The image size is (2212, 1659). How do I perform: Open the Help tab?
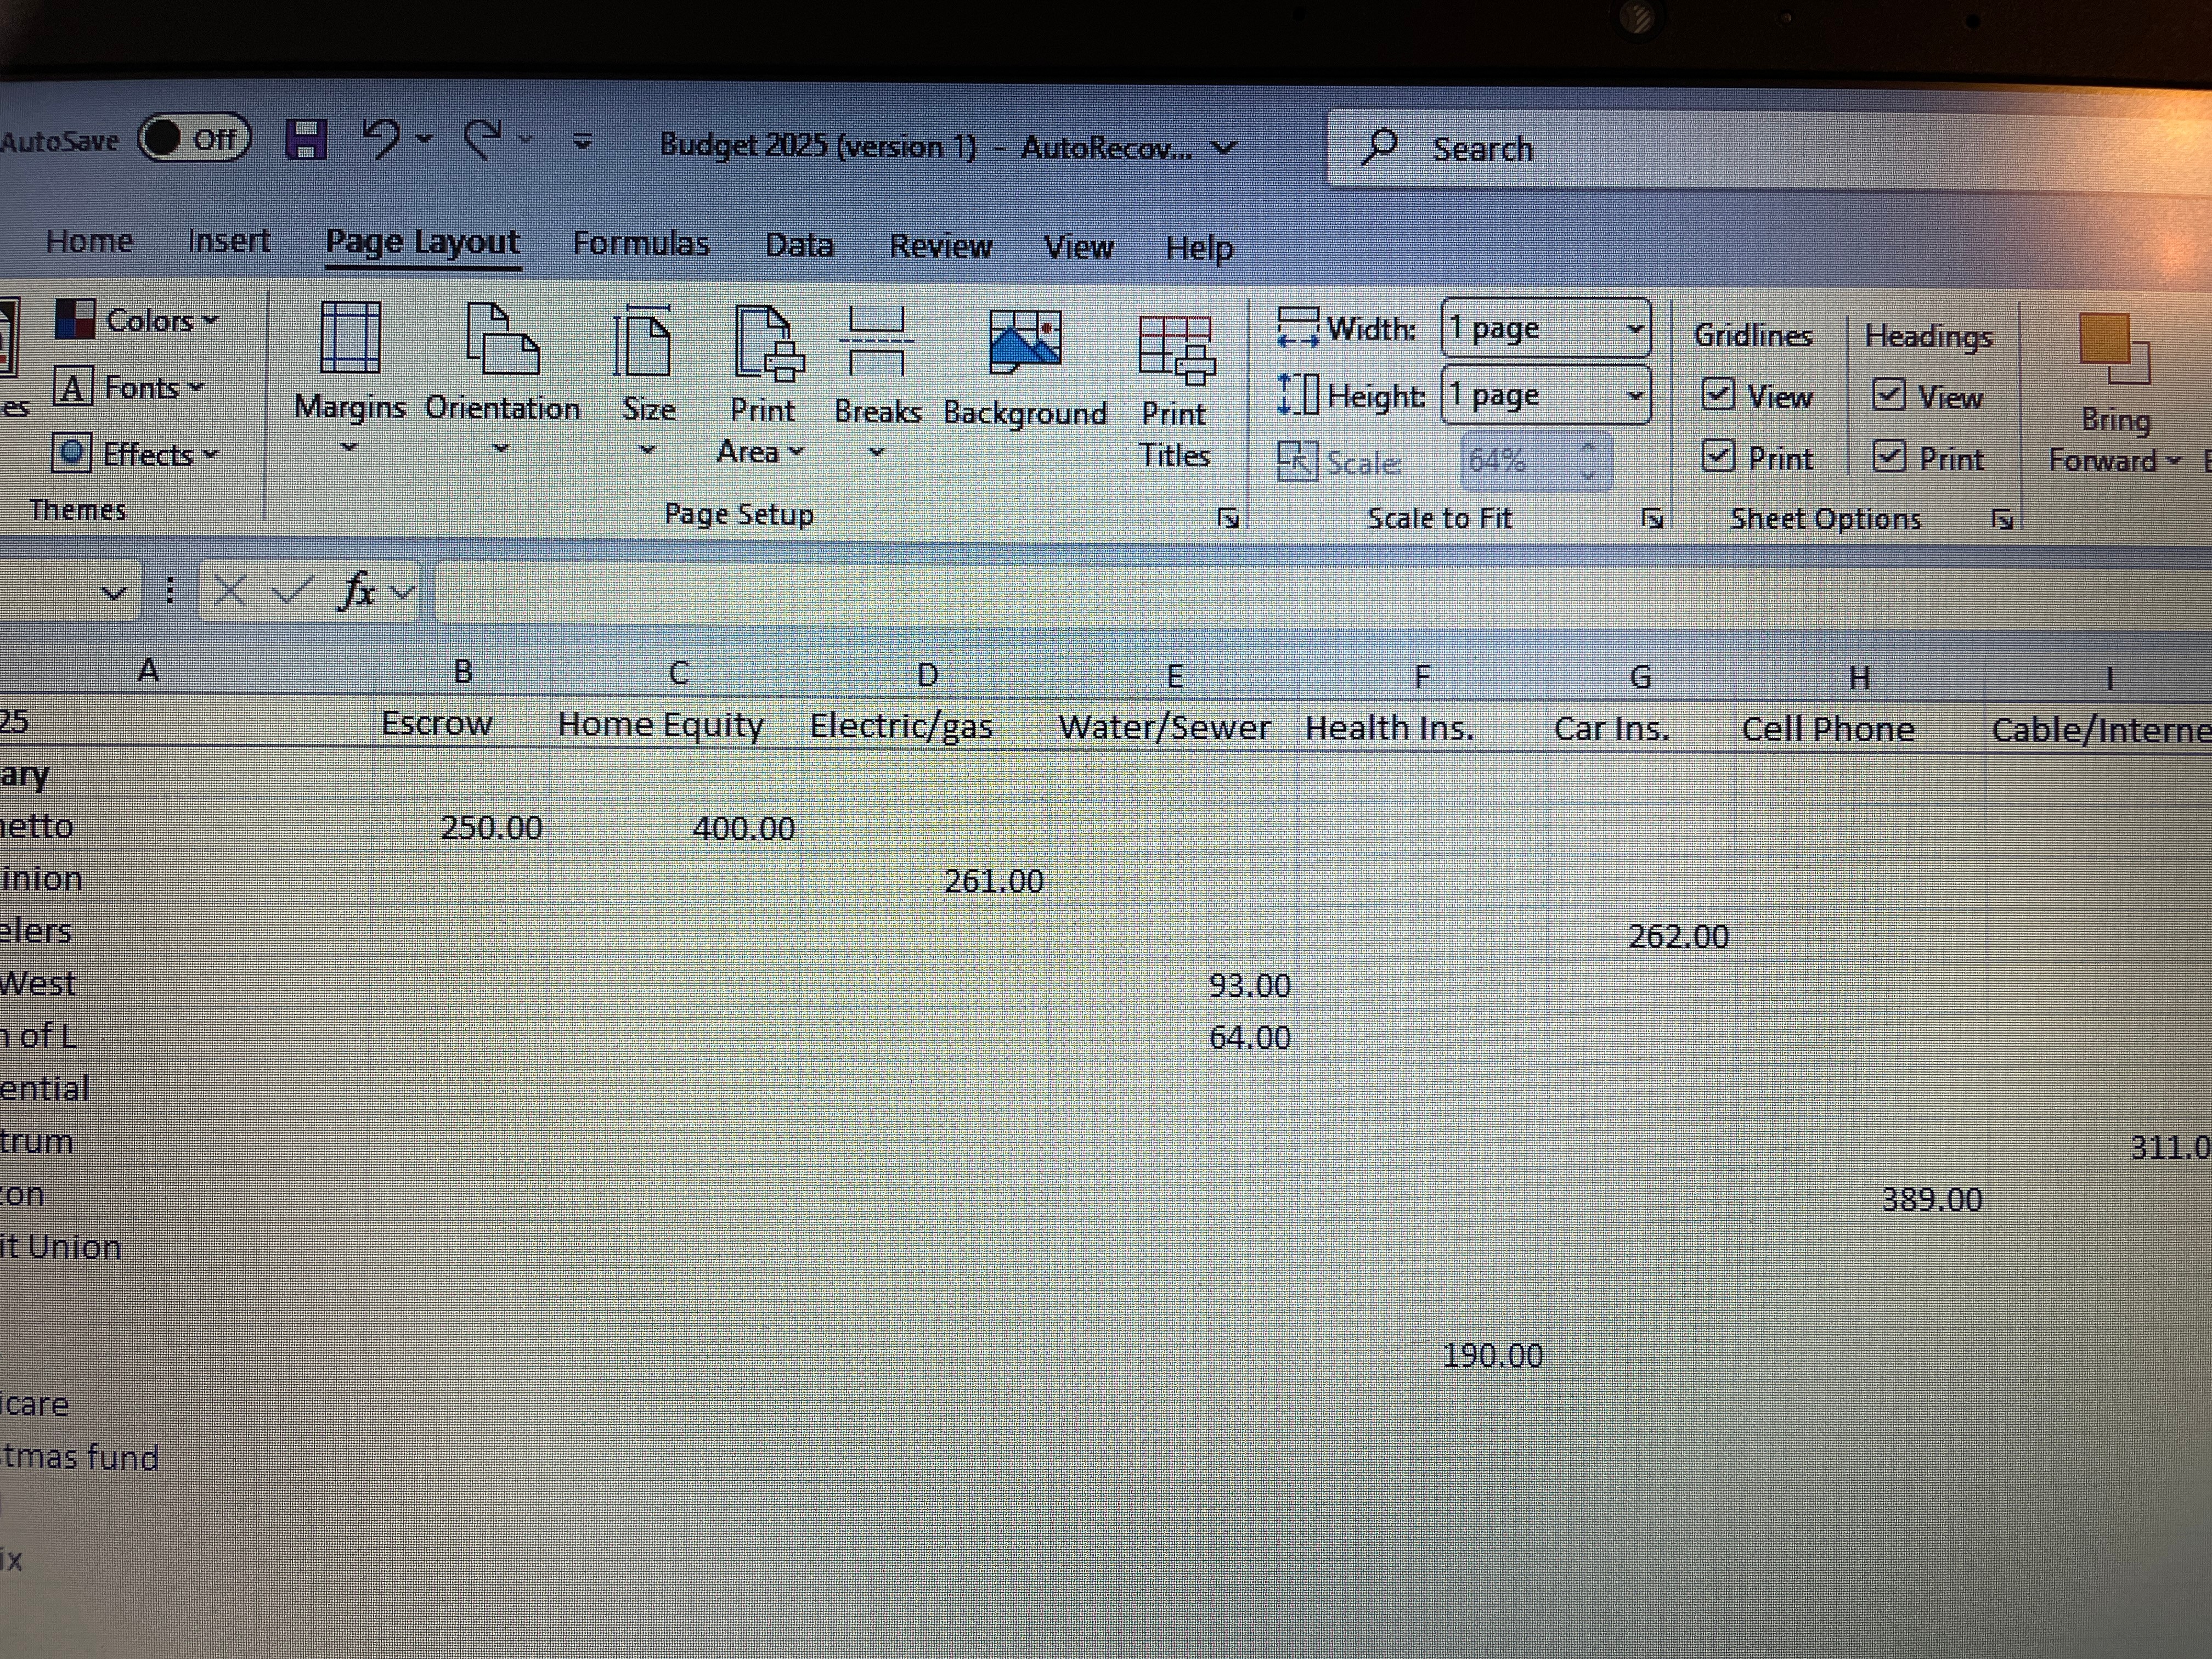1199,248
